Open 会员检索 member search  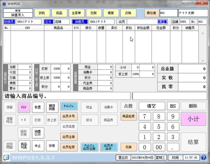69,147
